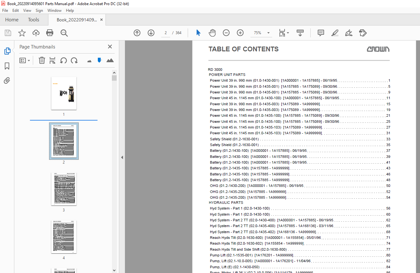The height and width of the screenshot is (273, 420).
Task: Rotate pages clockwise
Action: point(74,60)
